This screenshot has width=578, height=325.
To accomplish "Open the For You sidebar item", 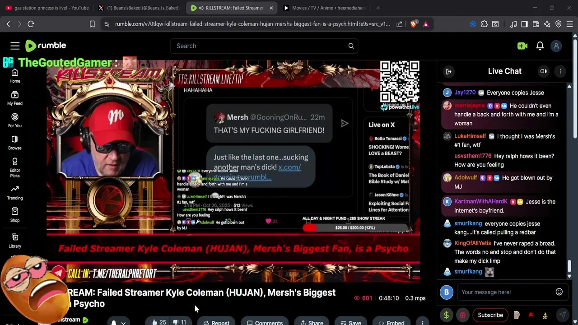I will 15,120.
